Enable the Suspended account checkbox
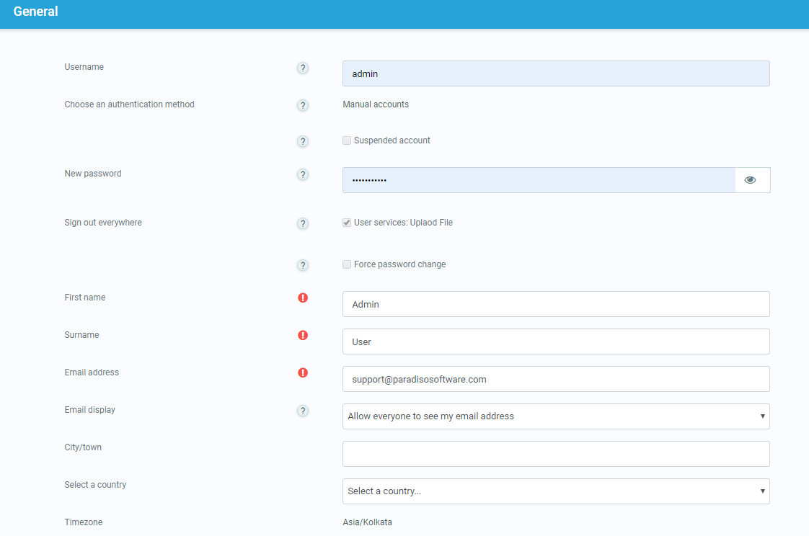 tap(347, 140)
